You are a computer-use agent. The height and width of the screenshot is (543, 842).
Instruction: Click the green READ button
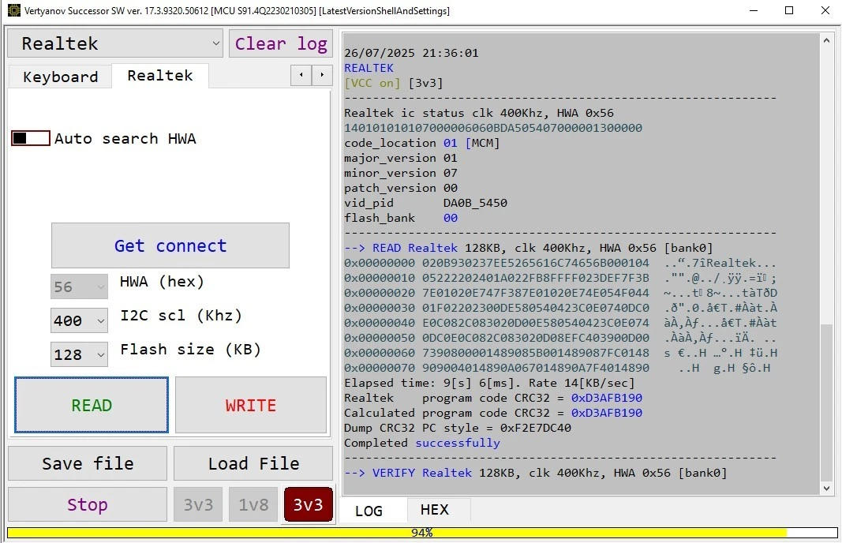(x=92, y=406)
